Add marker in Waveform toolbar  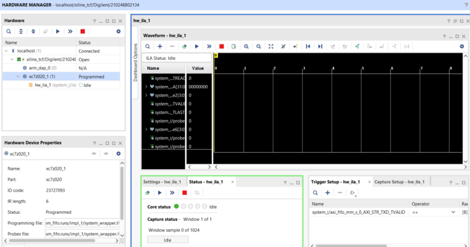click(357, 47)
